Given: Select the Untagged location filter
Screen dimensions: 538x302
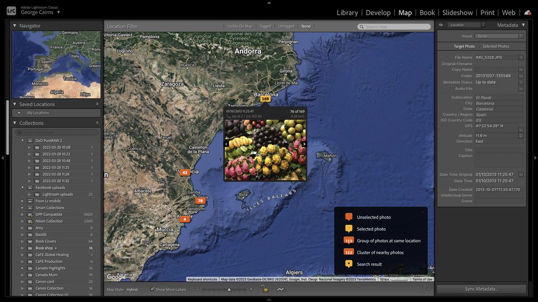Looking at the screenshot, I should pos(286,26).
